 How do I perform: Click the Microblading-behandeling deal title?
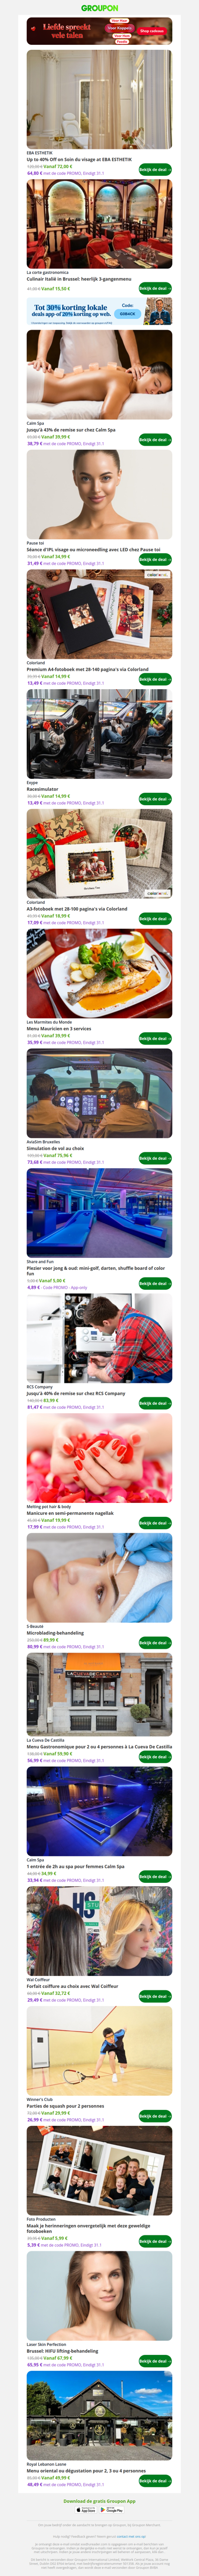click(55, 1633)
